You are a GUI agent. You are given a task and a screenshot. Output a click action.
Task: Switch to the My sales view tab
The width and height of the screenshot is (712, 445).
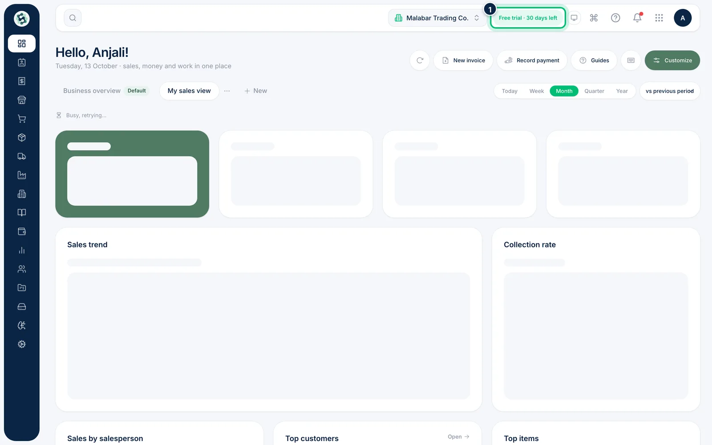pyautogui.click(x=189, y=91)
